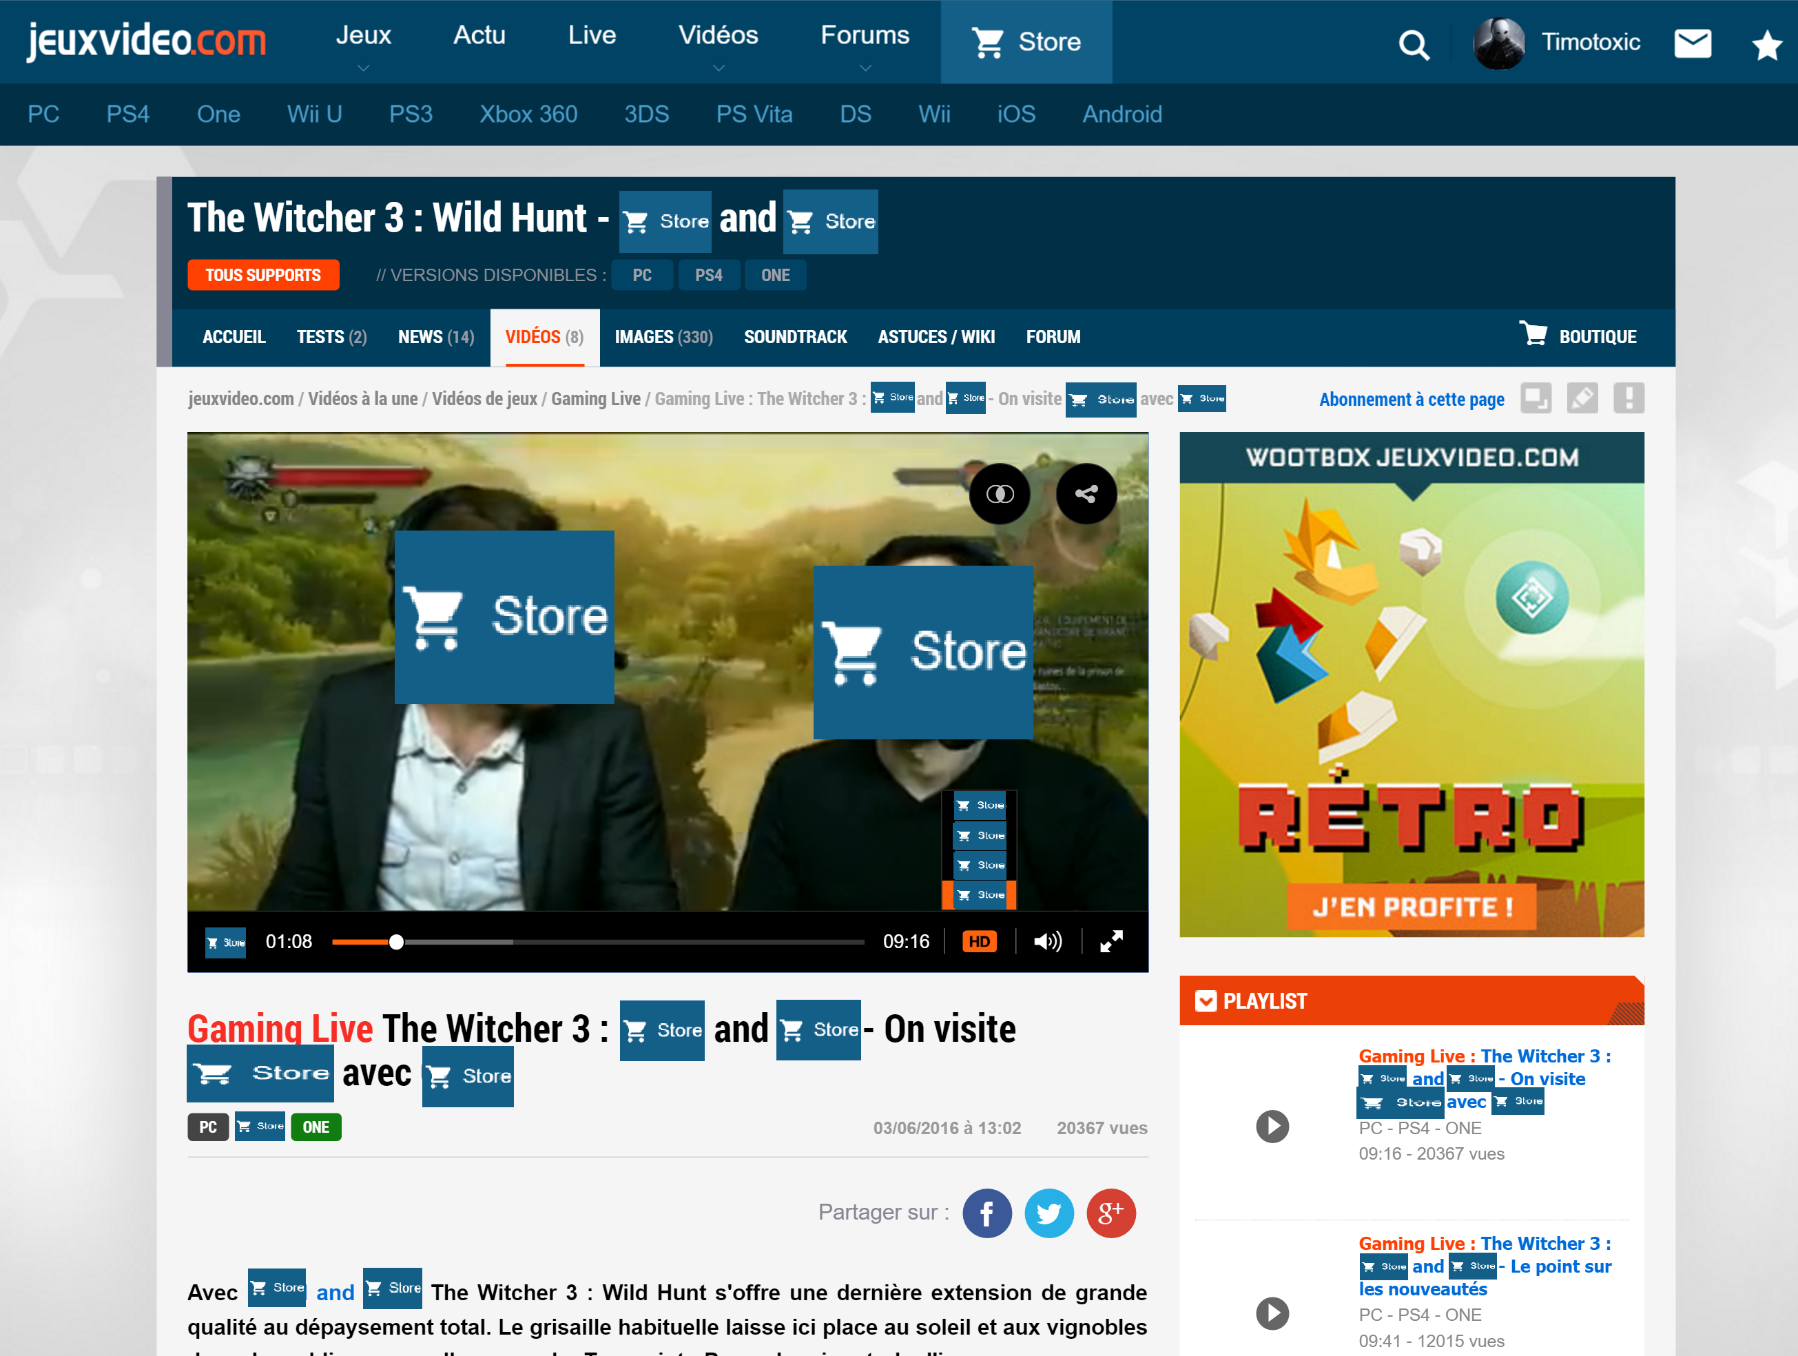Click the dark PC tag under the title

click(x=208, y=1127)
